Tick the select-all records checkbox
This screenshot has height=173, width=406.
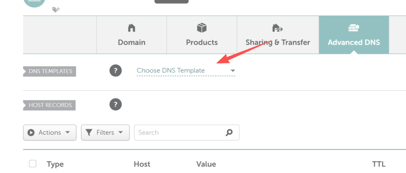pos(33,163)
